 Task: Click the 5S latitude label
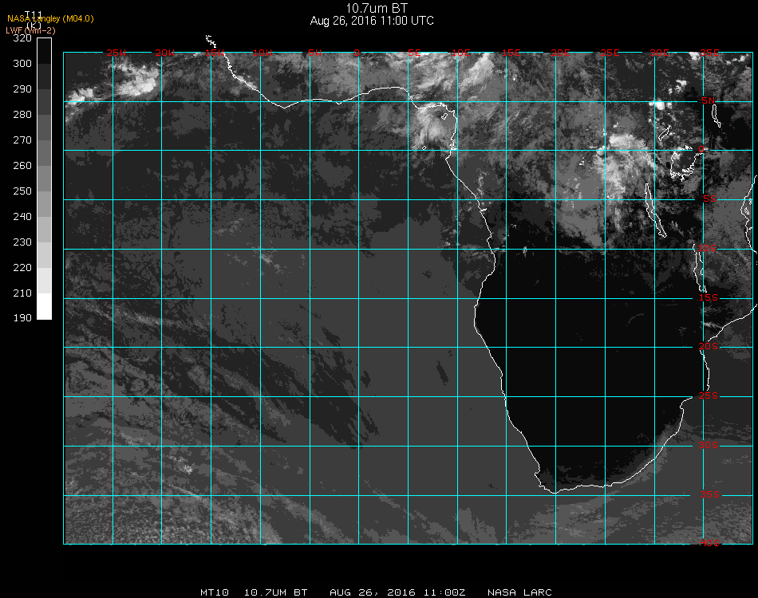[x=709, y=199]
